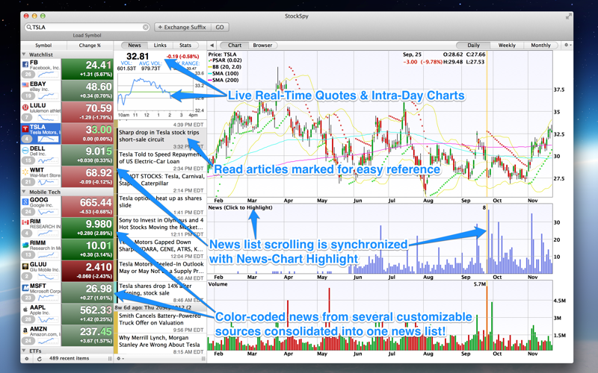Image resolution: width=598 pixels, height=373 pixels.
Task: Click the Walmart spark logo in WMT row
Action: coord(25,172)
